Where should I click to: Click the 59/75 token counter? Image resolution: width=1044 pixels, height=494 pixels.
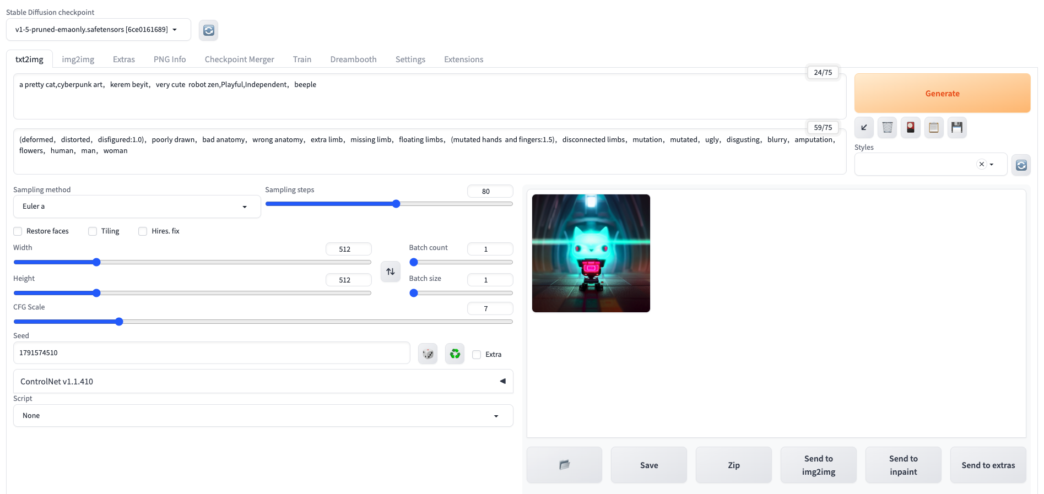click(x=823, y=128)
